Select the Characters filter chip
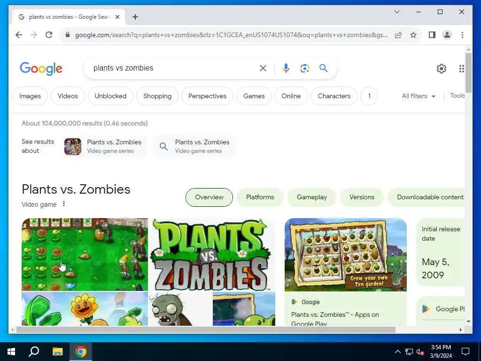The height and width of the screenshot is (361, 481). tap(334, 96)
